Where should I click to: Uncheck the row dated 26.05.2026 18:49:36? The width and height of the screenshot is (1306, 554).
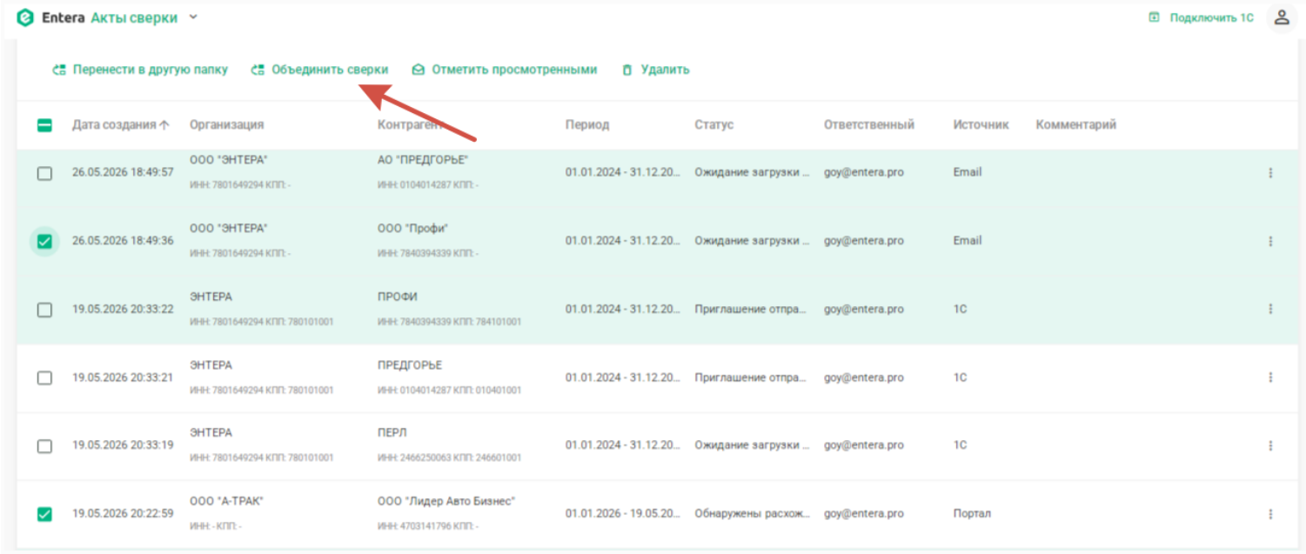(44, 242)
